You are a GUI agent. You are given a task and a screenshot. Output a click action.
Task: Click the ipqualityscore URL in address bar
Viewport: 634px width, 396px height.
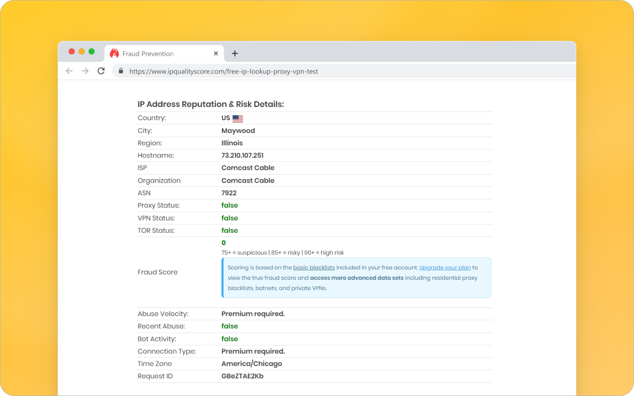(x=224, y=71)
